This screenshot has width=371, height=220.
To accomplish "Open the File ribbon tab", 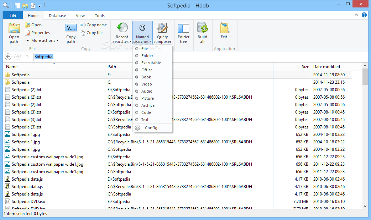I will click(x=13, y=15).
